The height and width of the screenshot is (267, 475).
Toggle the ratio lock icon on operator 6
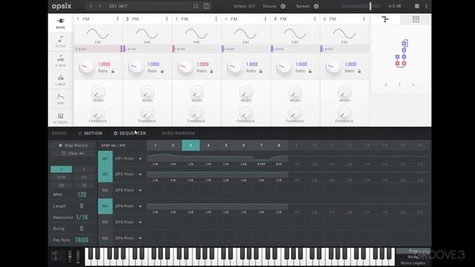[359, 71]
